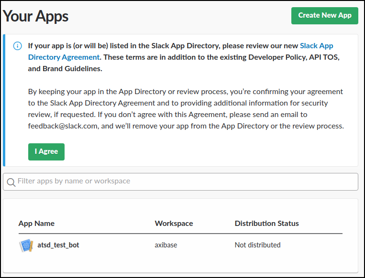Click the blue info circle icon
This screenshot has width=365, height=278.
click(x=17, y=46)
